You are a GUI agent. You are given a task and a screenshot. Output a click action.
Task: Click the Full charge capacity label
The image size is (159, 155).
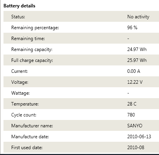click(x=32, y=60)
